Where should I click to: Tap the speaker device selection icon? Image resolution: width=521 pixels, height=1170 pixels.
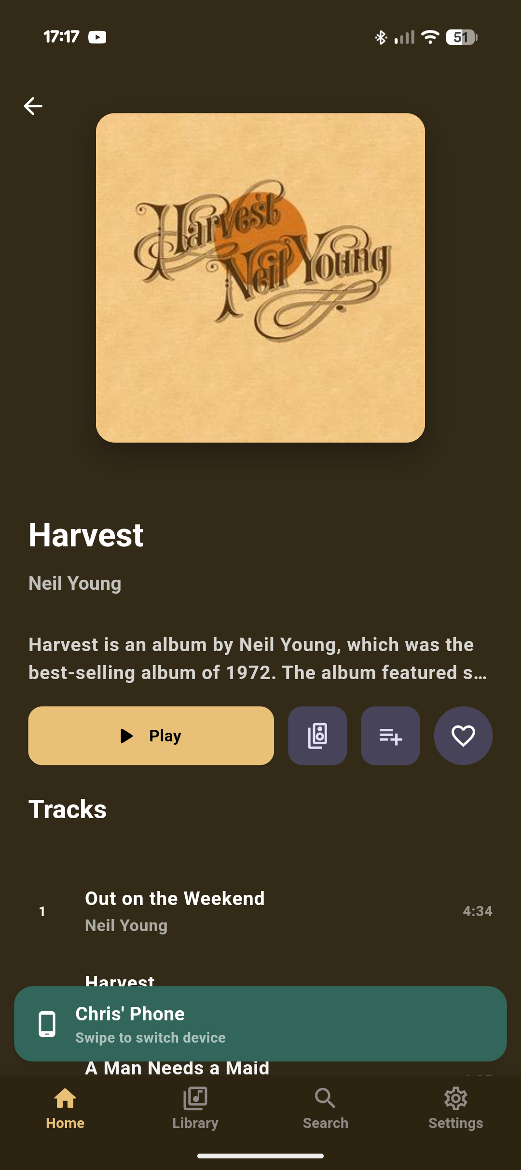pos(317,736)
